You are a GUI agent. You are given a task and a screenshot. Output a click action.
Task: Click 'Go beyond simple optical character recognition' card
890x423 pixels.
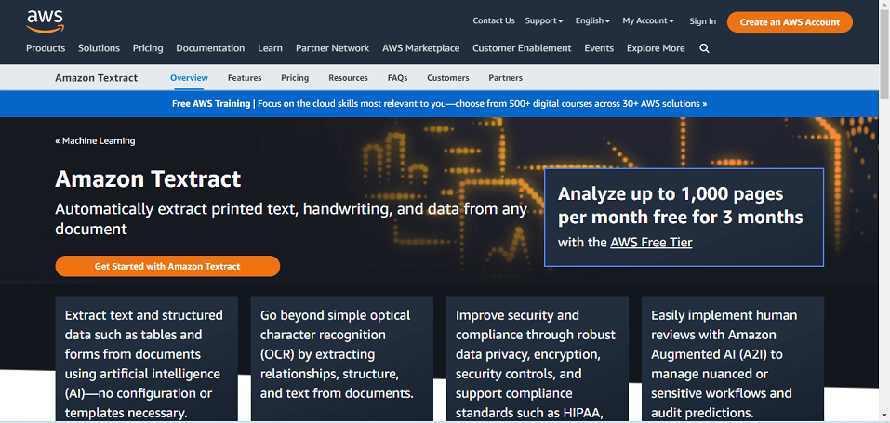click(341, 359)
